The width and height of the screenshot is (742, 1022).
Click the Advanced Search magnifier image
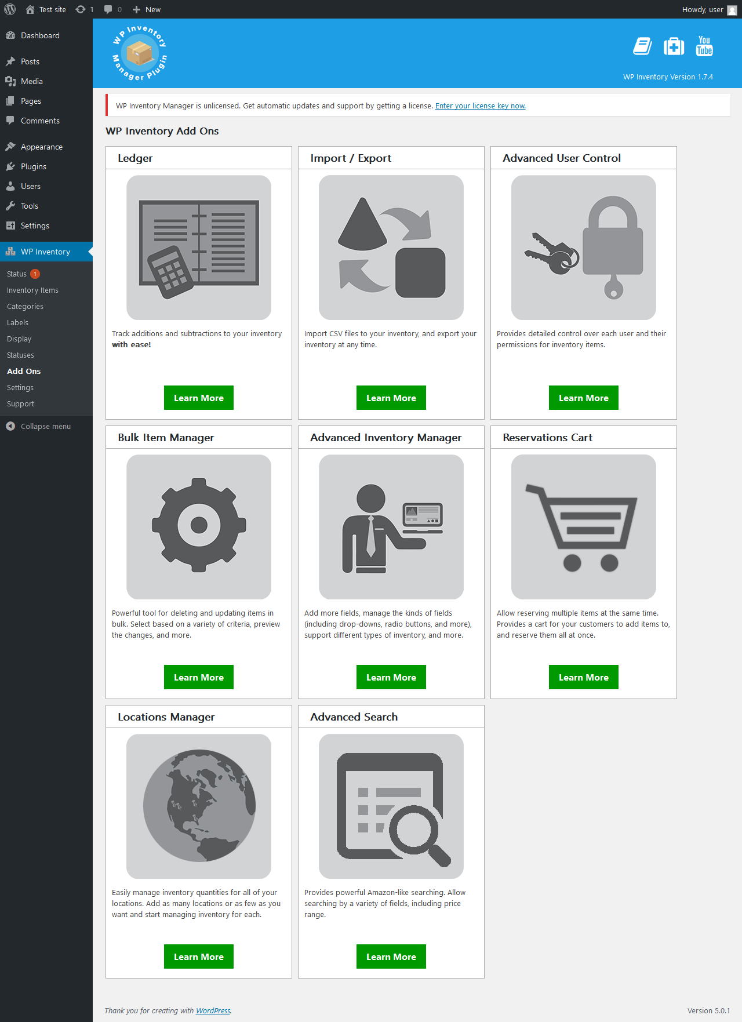[x=391, y=806]
